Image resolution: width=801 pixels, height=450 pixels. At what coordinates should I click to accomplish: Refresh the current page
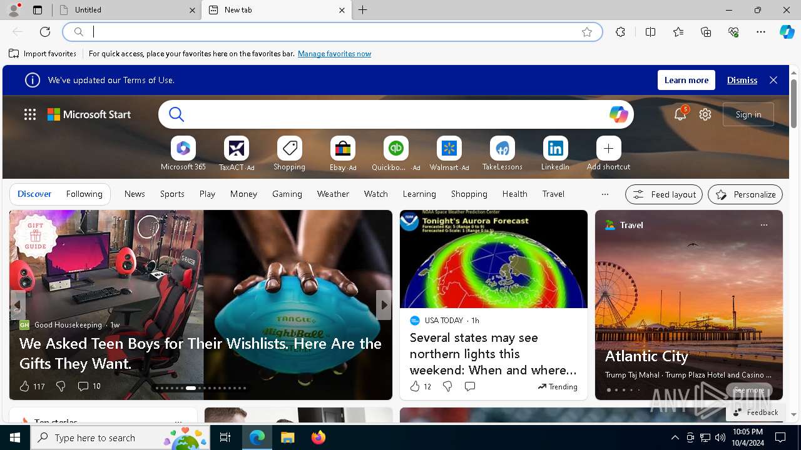[x=45, y=32]
